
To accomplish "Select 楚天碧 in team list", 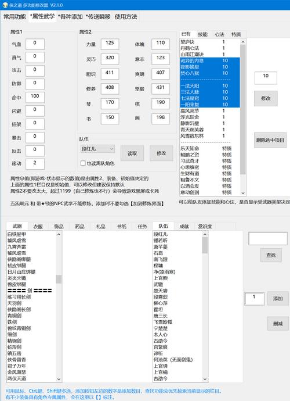I will coord(177,291).
